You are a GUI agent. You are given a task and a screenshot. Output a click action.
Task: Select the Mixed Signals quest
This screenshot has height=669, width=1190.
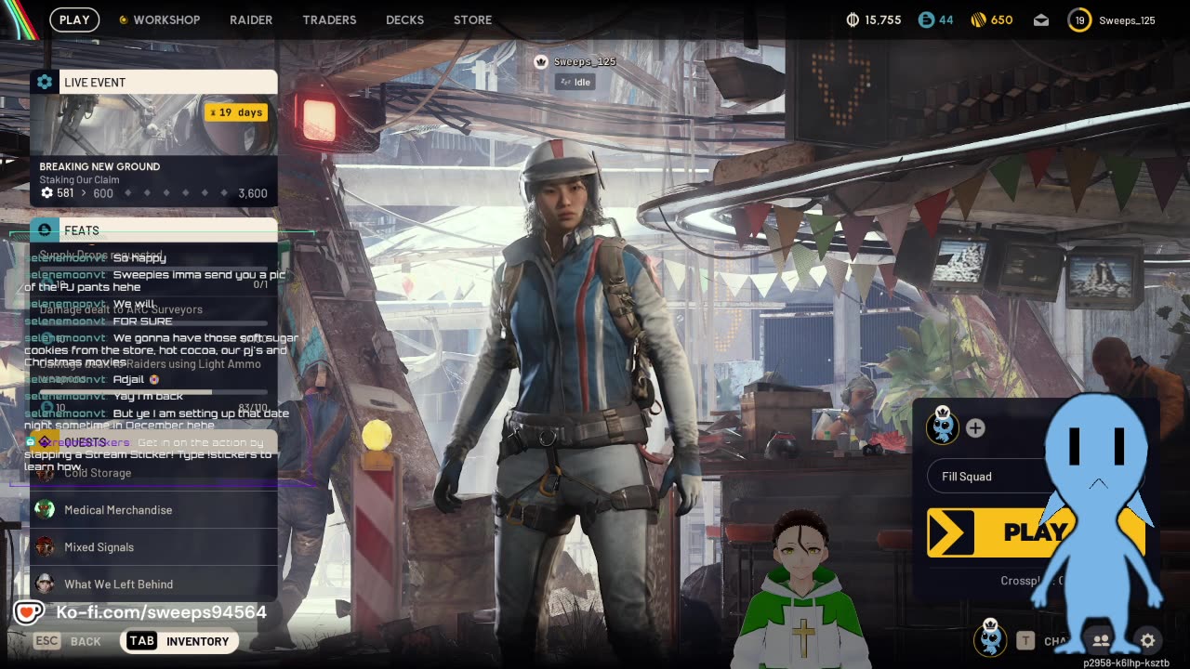click(x=153, y=547)
